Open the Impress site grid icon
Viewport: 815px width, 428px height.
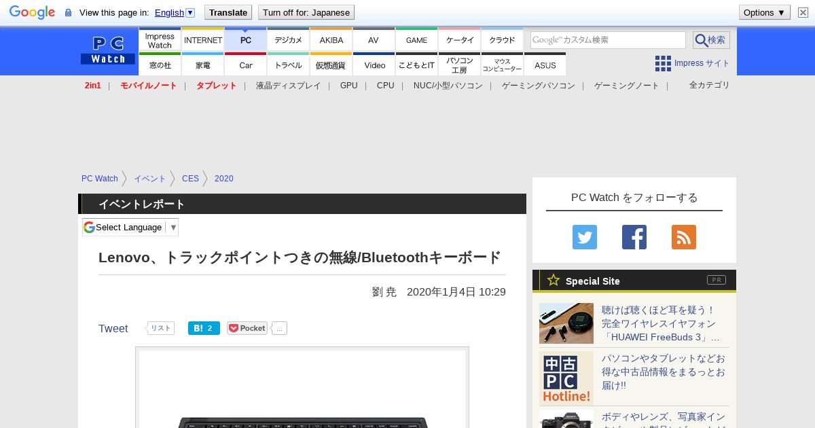663,63
